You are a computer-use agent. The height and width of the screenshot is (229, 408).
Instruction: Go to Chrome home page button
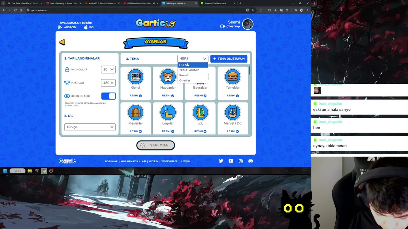(21, 10)
